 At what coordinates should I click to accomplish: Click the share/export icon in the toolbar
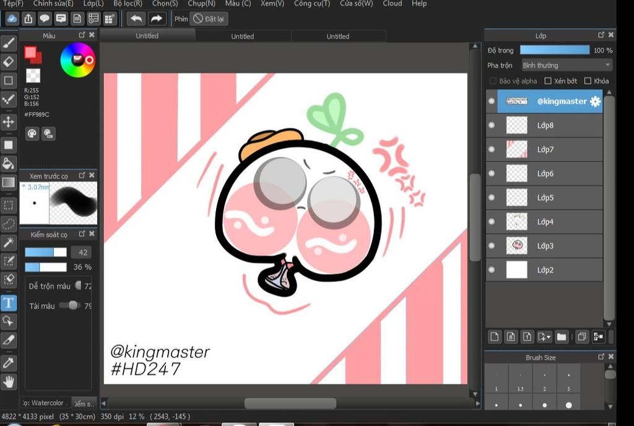28,19
